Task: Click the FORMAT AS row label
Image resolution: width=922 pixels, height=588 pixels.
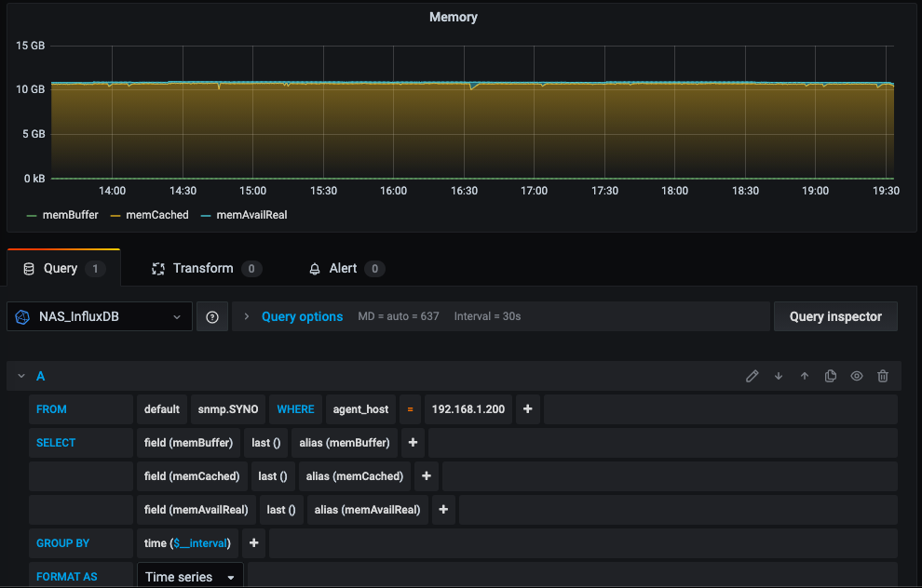Action: (x=67, y=576)
